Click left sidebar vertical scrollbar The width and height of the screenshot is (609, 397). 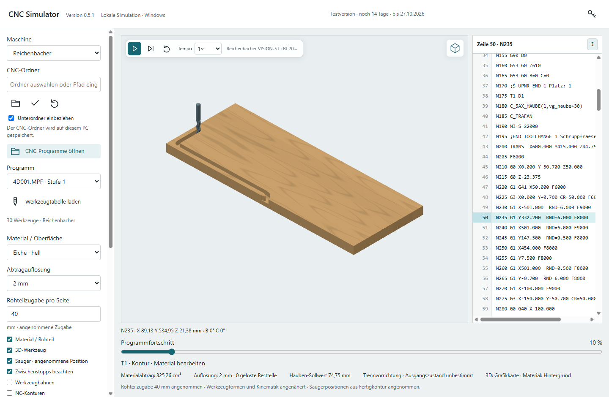point(110,141)
